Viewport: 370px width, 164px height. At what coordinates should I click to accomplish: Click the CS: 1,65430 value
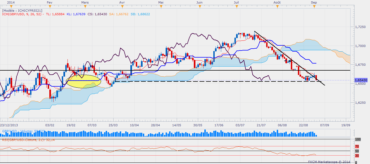pyautogui.click(x=97, y=14)
